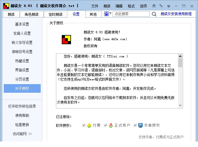Toggle the 作者授权 checkbox
The height and width of the screenshot is (147, 198).
(x=135, y=125)
